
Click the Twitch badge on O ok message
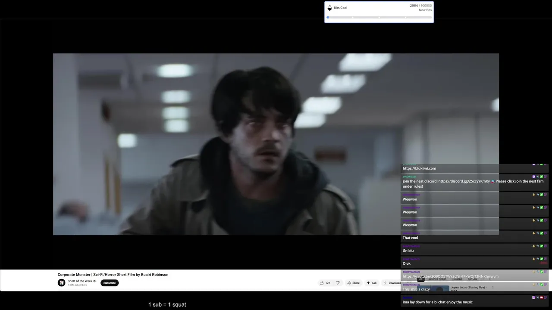pos(546,259)
